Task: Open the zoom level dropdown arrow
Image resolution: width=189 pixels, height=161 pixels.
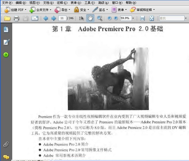Action: pos(133,18)
